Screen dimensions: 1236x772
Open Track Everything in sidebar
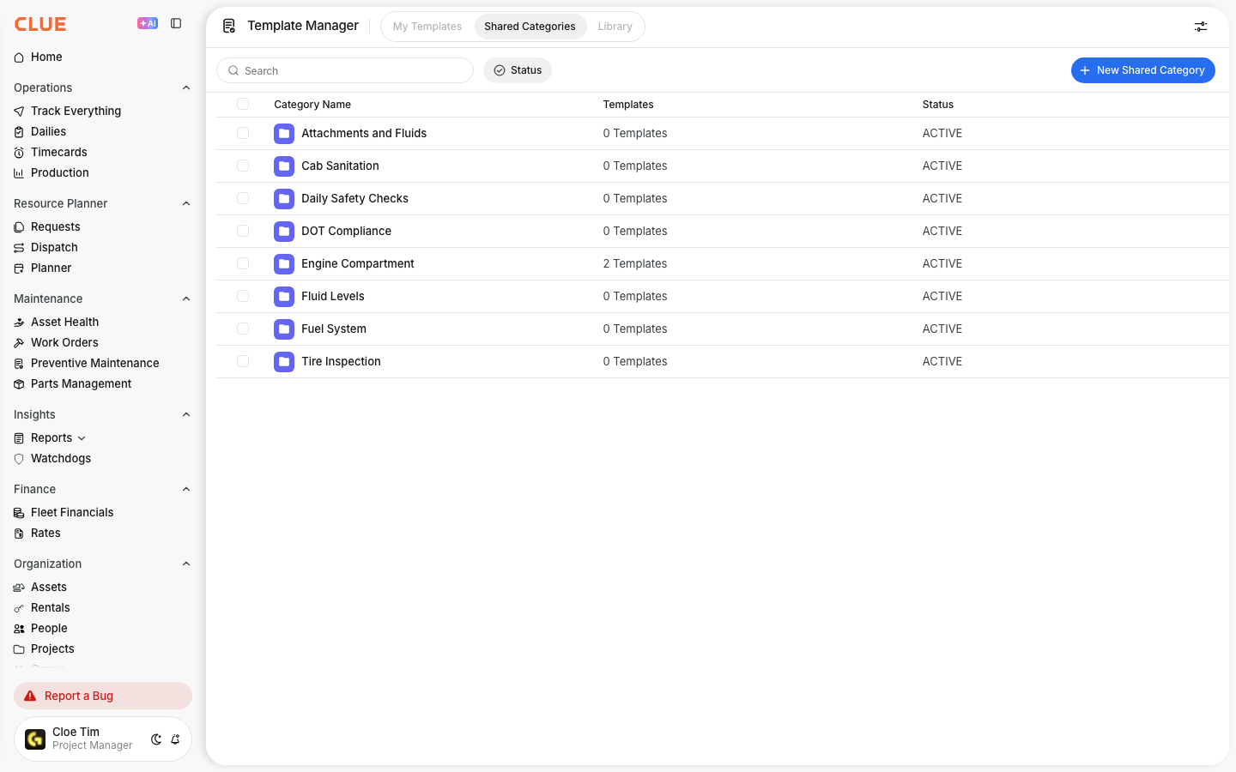click(76, 111)
